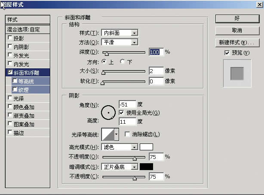Click the style preview thumbnail square

pos(237,73)
